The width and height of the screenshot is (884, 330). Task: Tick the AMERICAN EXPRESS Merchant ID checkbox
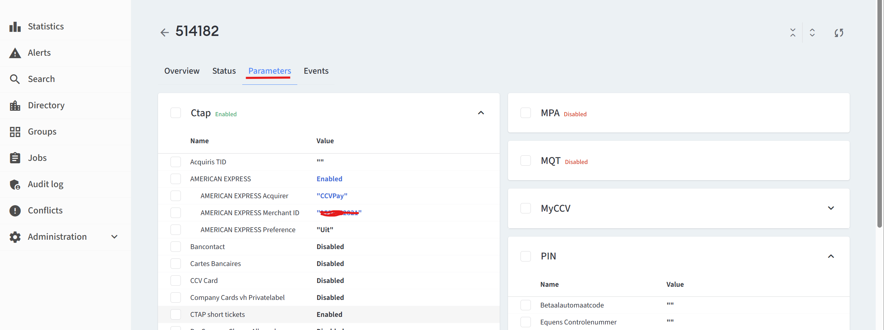176,213
